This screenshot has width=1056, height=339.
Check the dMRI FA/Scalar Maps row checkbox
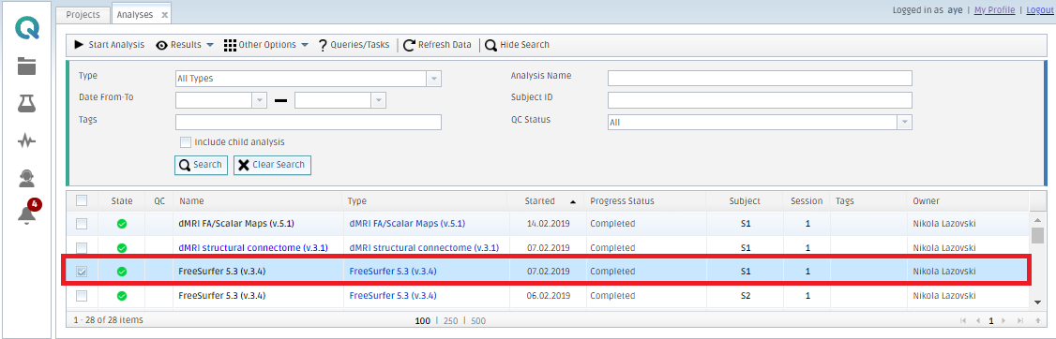(82, 223)
